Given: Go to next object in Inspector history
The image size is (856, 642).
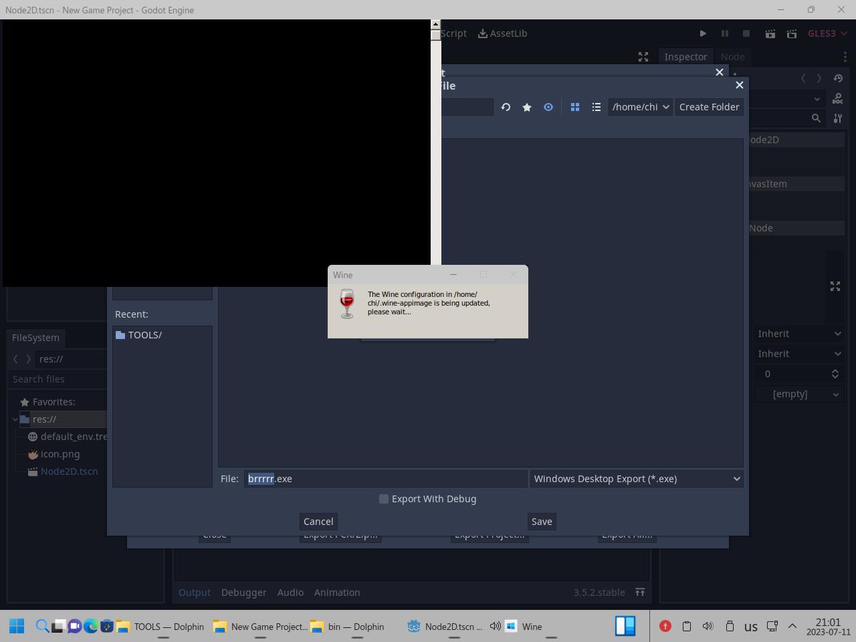Looking at the screenshot, I should click(x=819, y=78).
